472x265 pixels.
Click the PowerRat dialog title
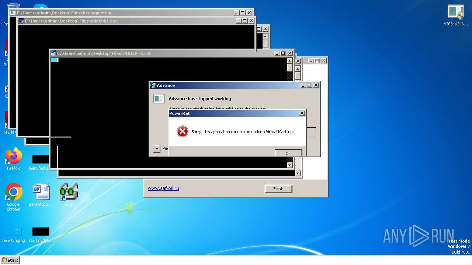[x=180, y=113]
